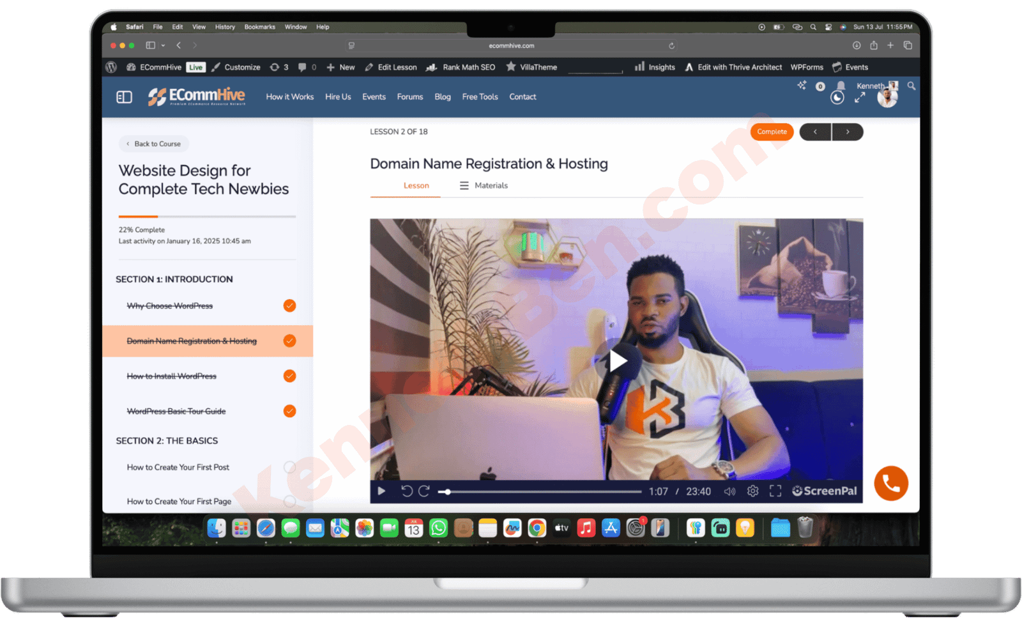Click the large center play button on the video

[x=617, y=361]
